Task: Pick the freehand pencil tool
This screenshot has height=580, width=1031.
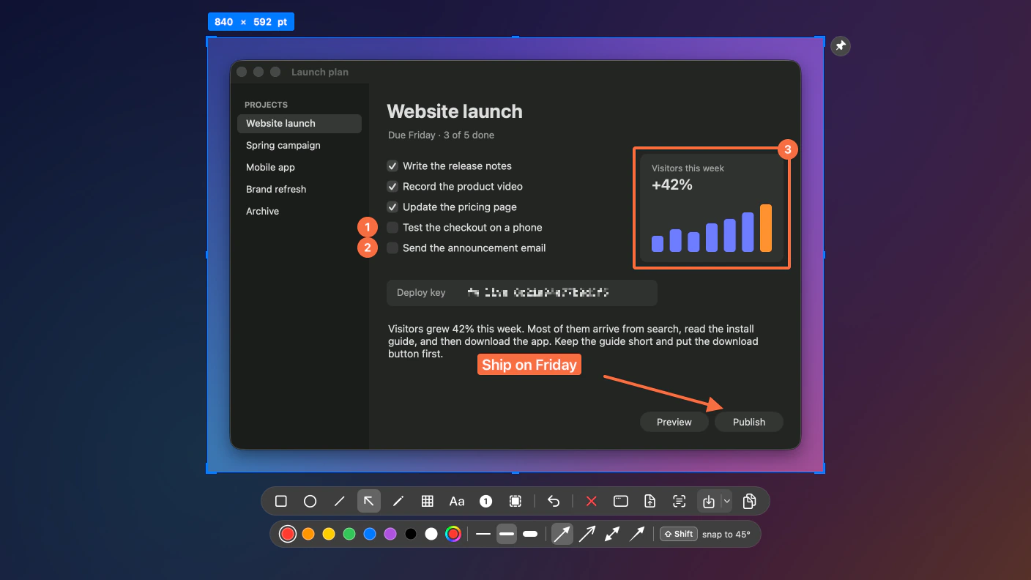Action: pos(398,502)
